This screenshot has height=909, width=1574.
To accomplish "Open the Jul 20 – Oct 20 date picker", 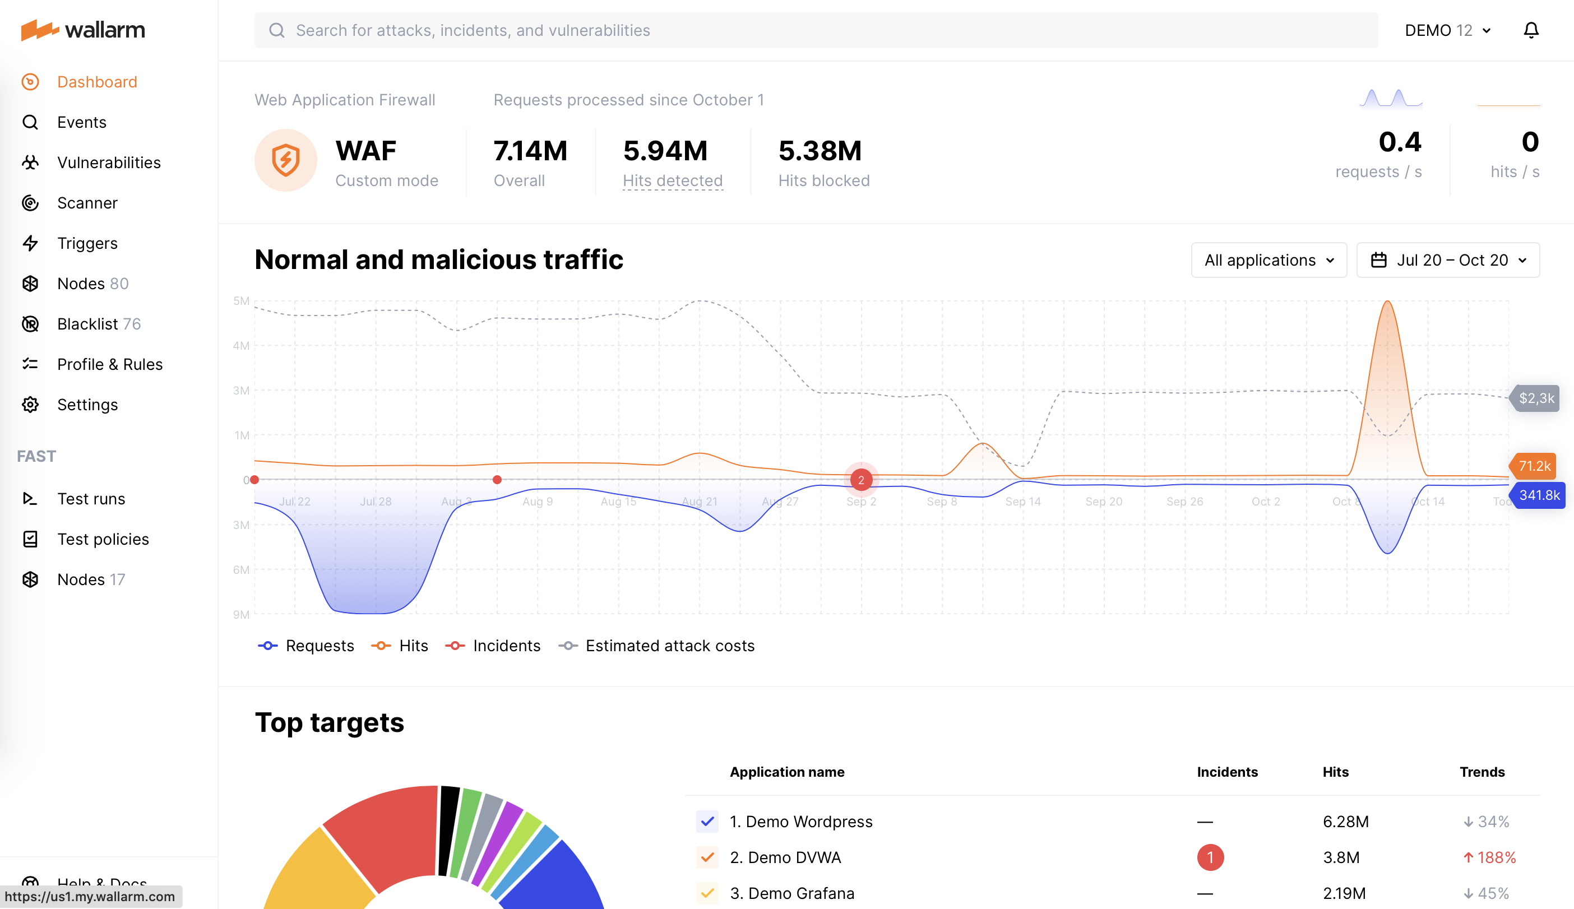I will (1447, 259).
